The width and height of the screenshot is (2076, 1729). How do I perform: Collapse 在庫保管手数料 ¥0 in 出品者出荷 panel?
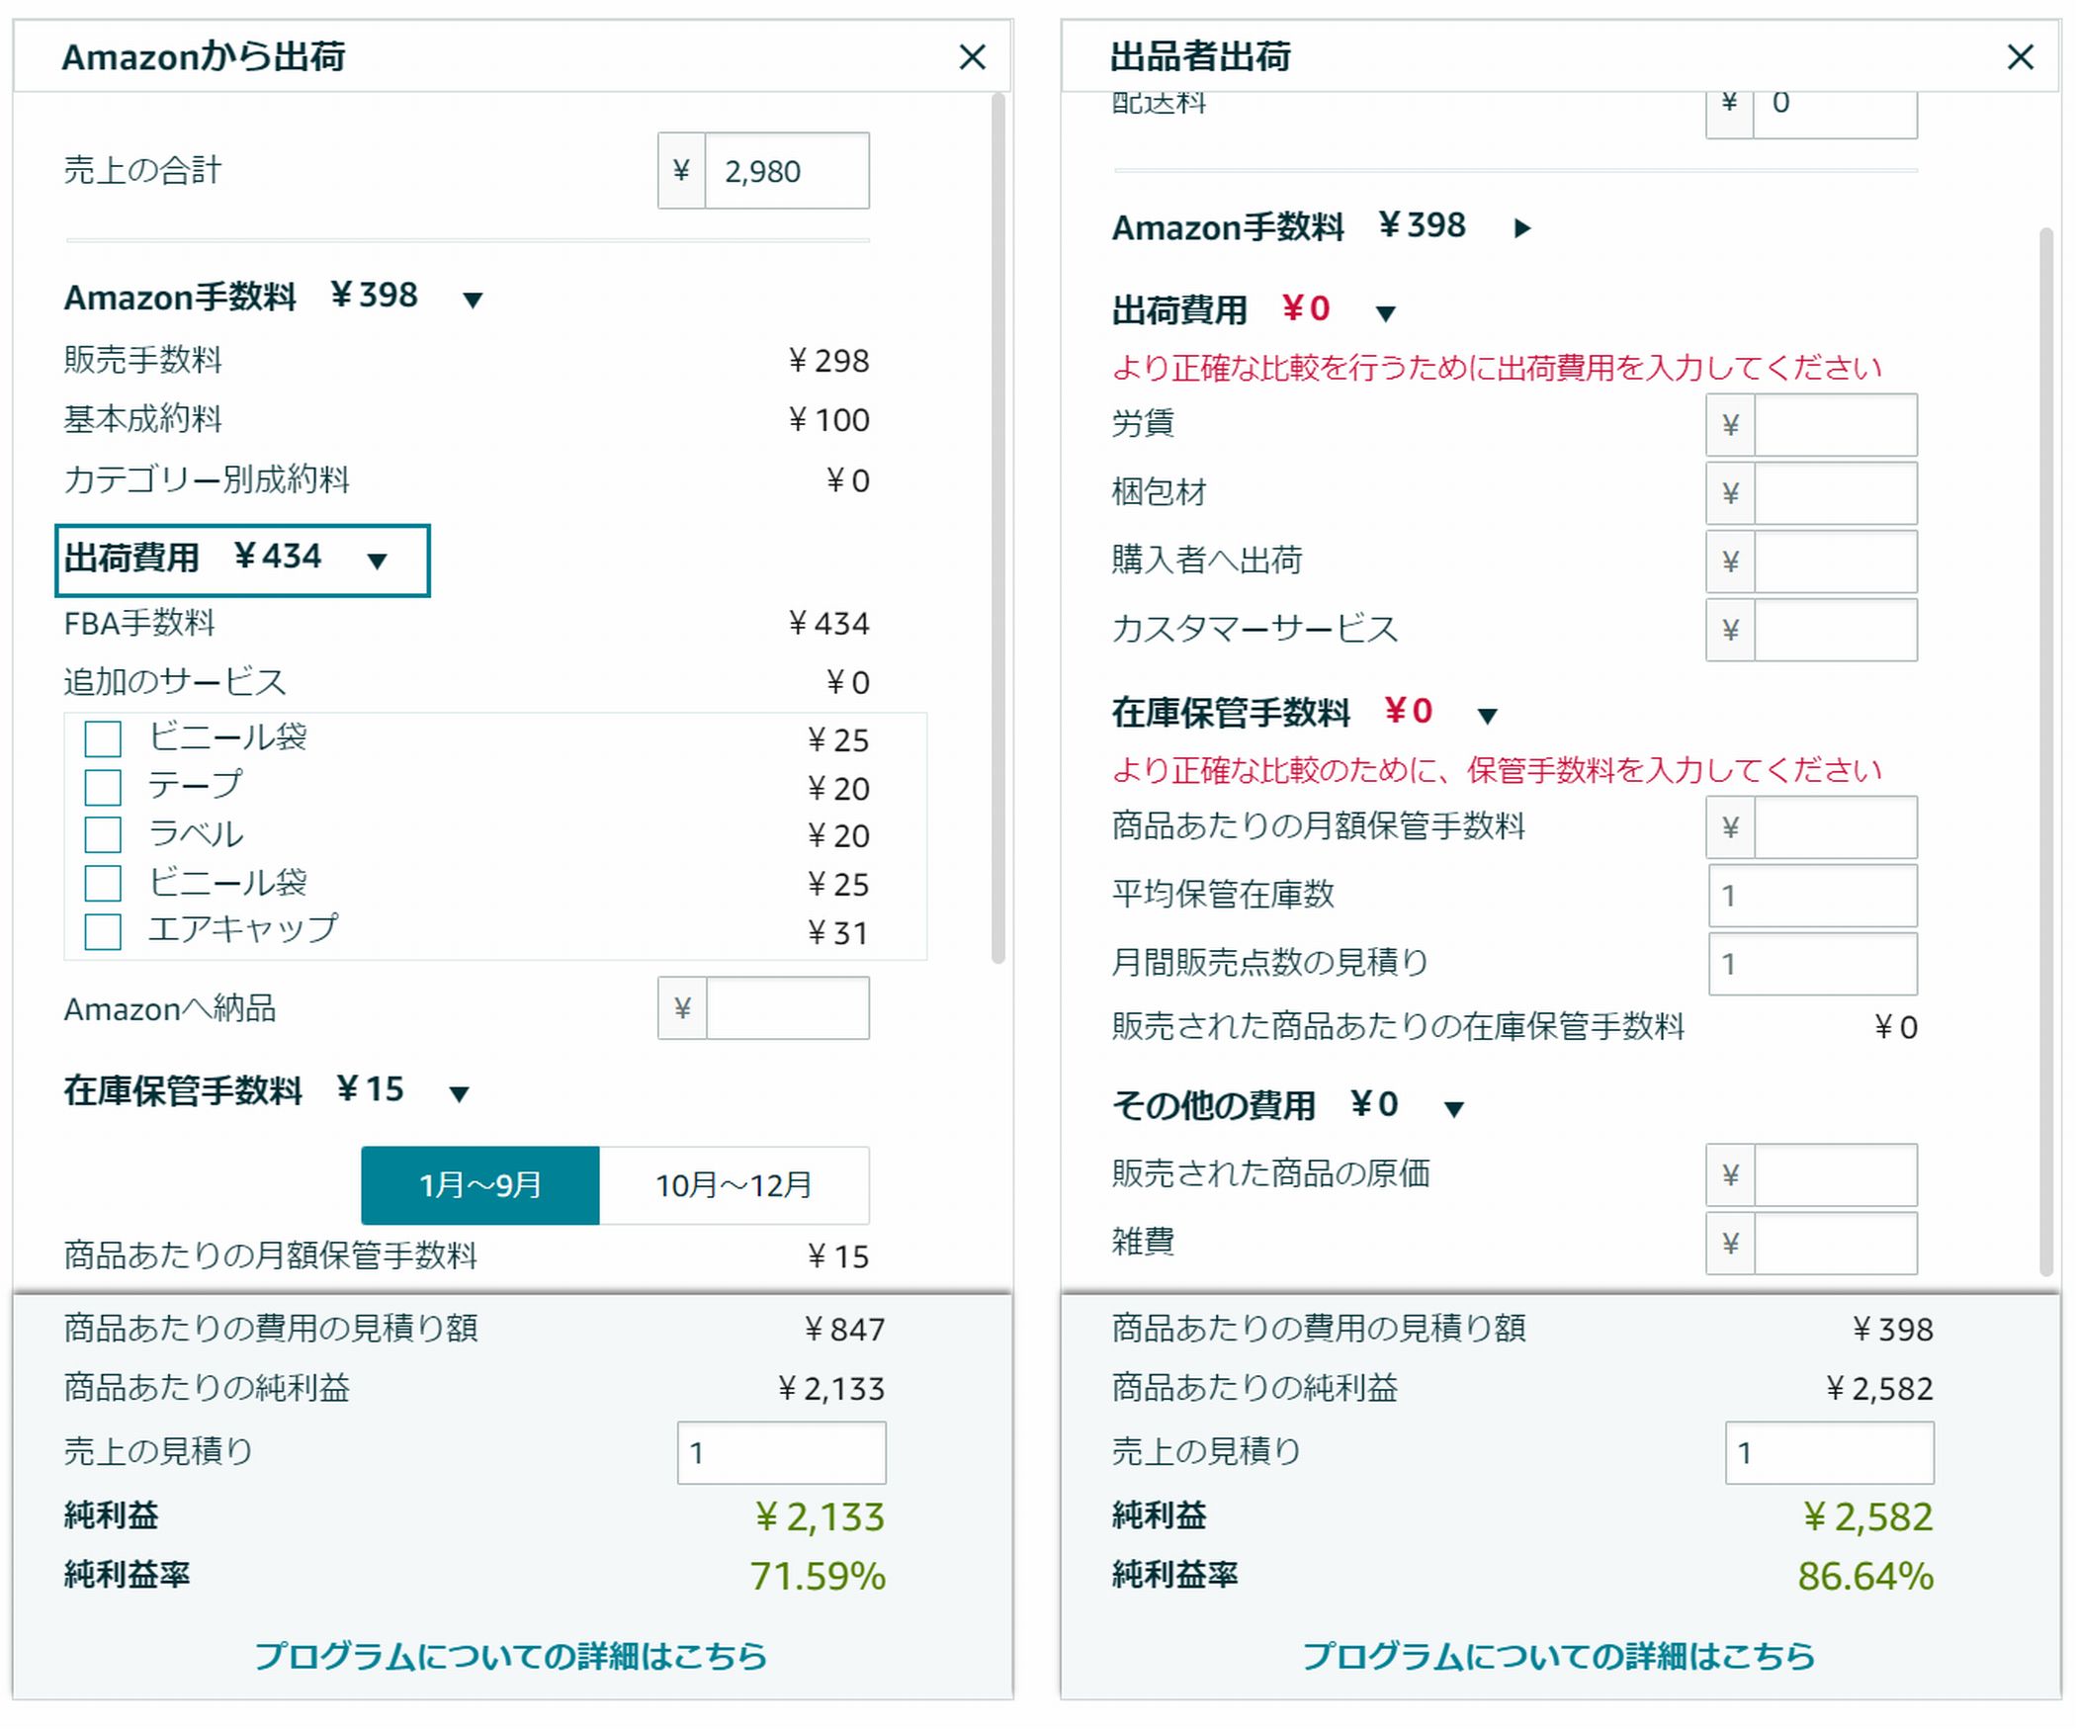point(1488,715)
